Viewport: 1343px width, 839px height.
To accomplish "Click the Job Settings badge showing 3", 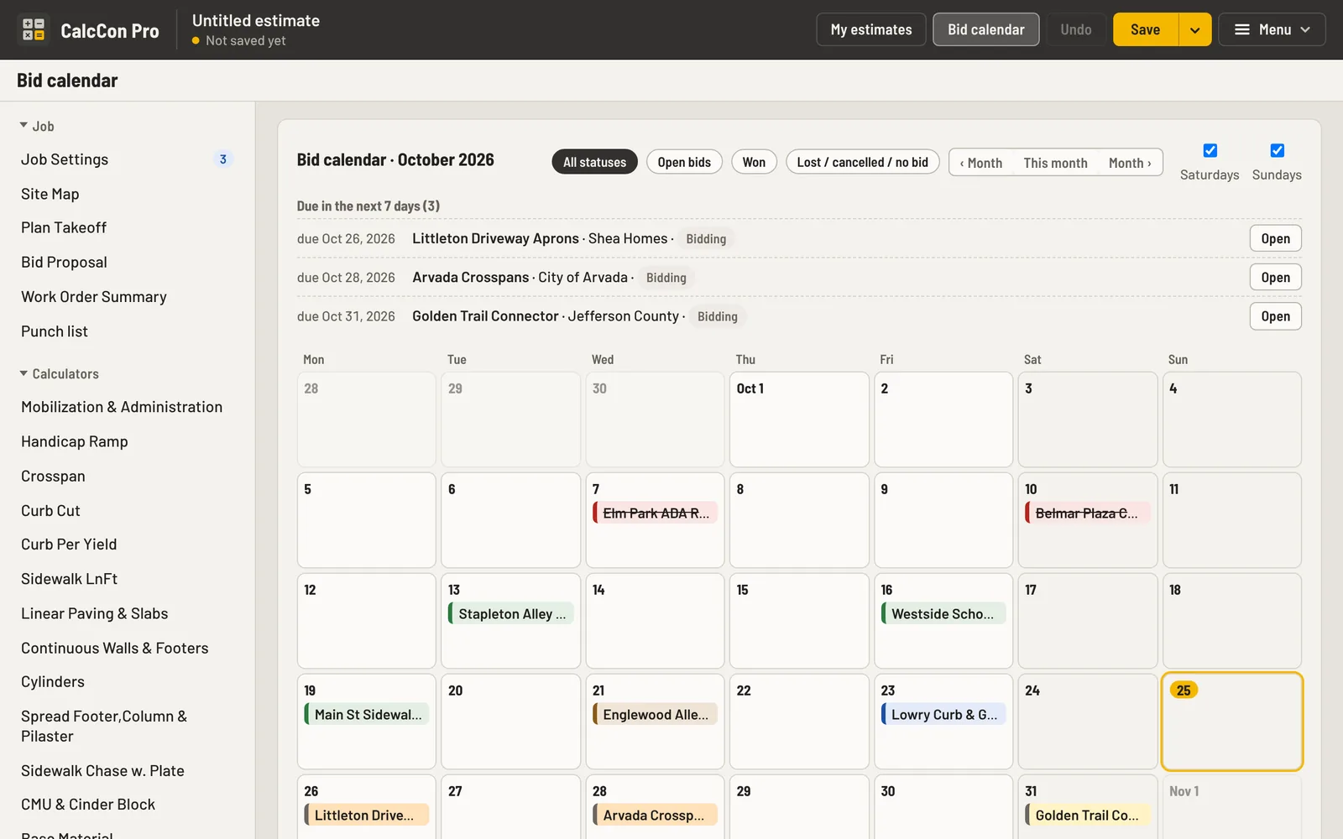I will point(222,159).
